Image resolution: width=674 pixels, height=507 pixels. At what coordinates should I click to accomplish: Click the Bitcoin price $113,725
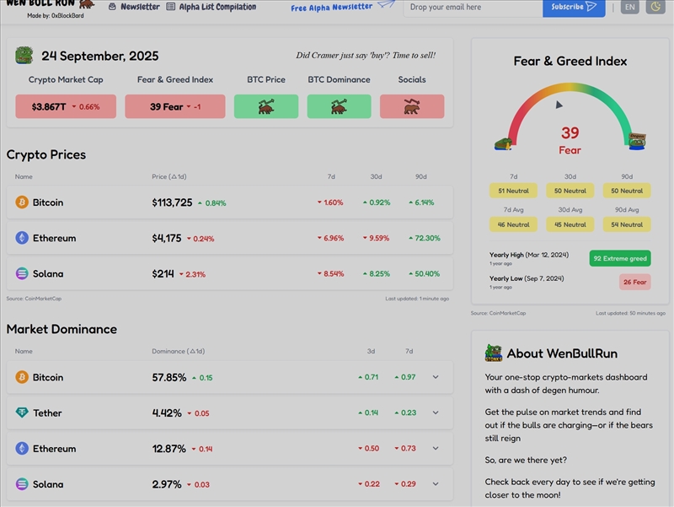tap(172, 202)
